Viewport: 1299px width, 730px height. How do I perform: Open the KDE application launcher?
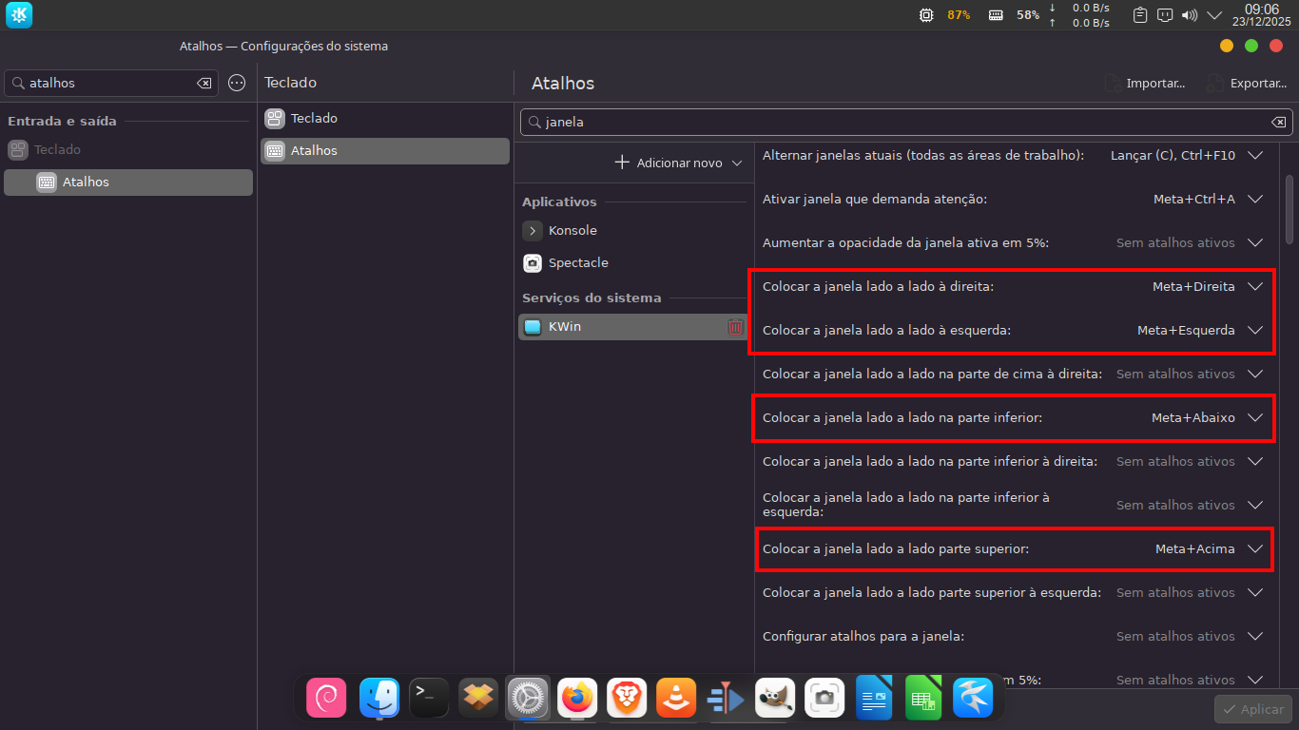click(x=19, y=15)
